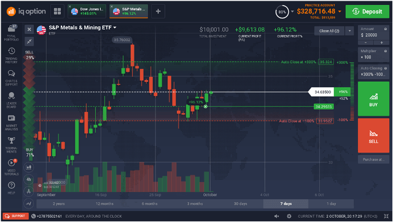The width and height of the screenshot is (393, 222).
Task: Close the S&P Metals tab
Action: click(112, 7)
